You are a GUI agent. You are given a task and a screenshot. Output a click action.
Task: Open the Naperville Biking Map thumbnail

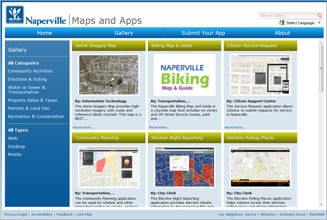[185, 75]
